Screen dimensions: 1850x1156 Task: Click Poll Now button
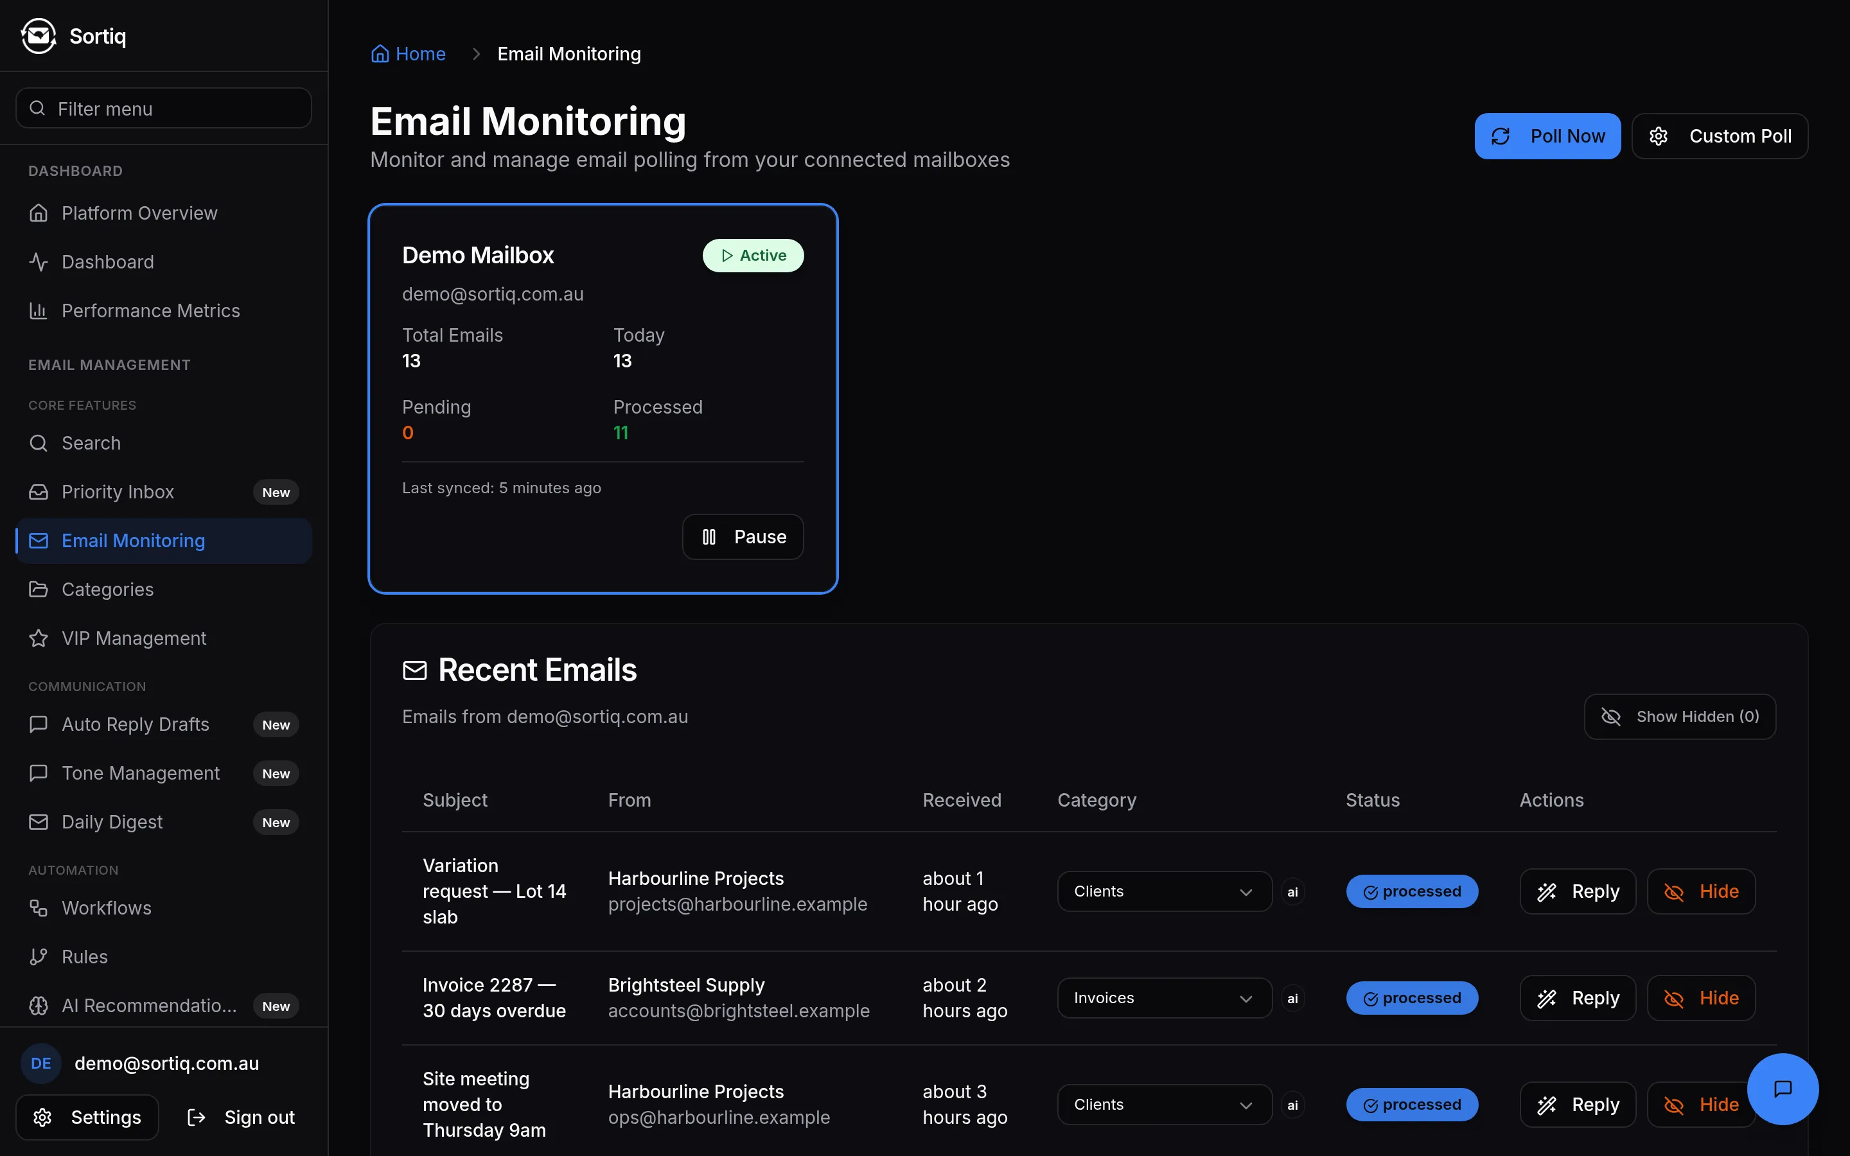(1547, 136)
